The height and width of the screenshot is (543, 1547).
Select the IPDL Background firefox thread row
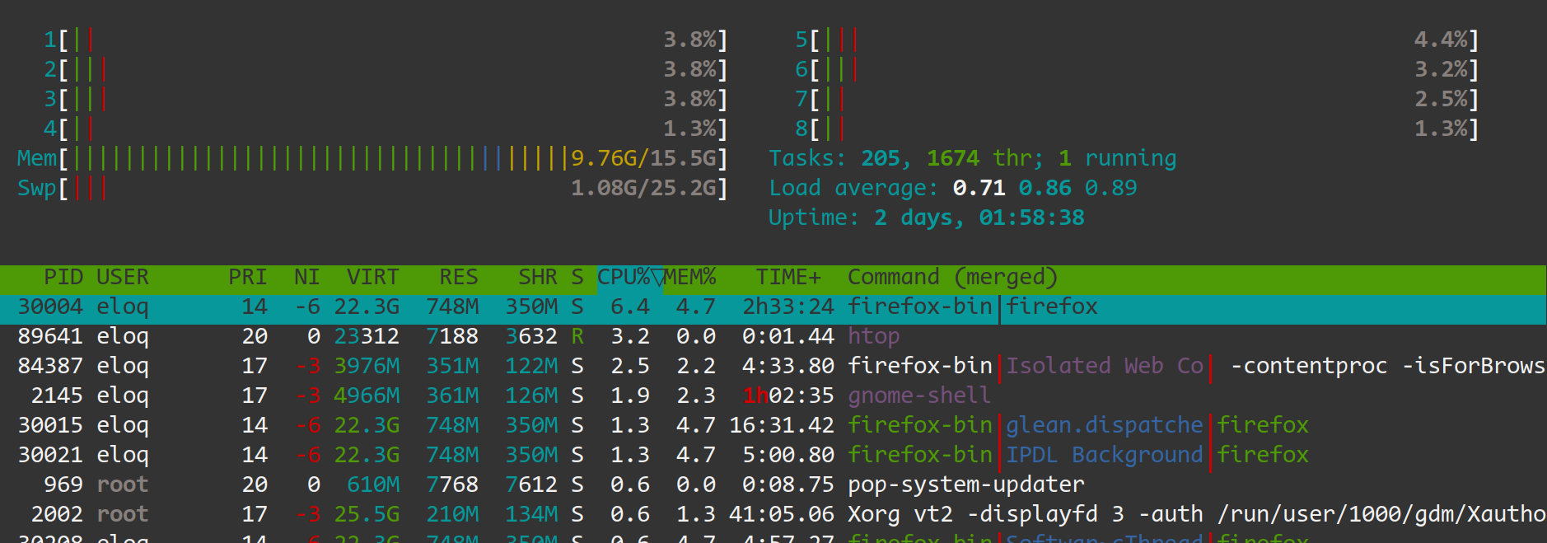(x=1104, y=456)
